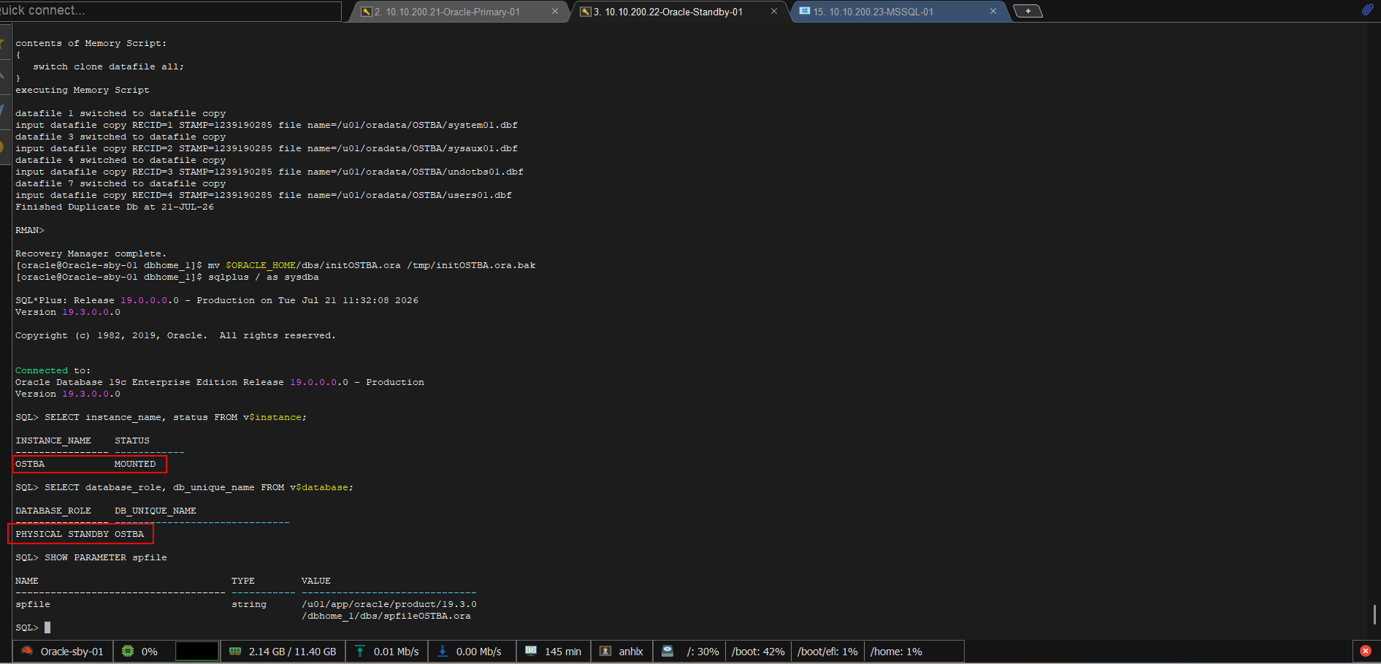This screenshot has height=664, width=1381.
Task: Click the 'SELECT instance_name, status' query line
Action: tap(161, 417)
